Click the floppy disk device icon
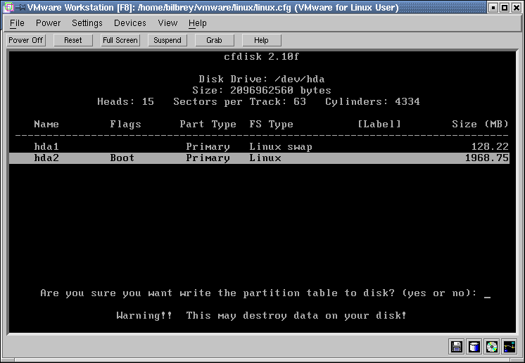Viewport: 525px width, 363px height. 457,346
